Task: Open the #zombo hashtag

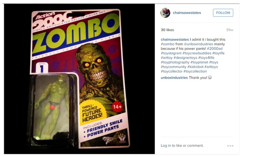Action: click(168, 44)
